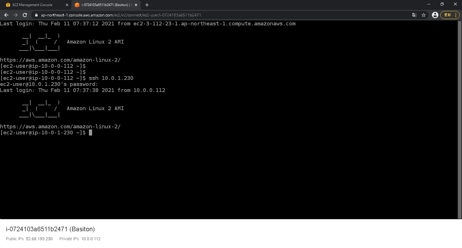462x248 pixels.
Task: Click the terminal cursor at the ip-10-0-1-230 prompt
Action: coord(90,133)
